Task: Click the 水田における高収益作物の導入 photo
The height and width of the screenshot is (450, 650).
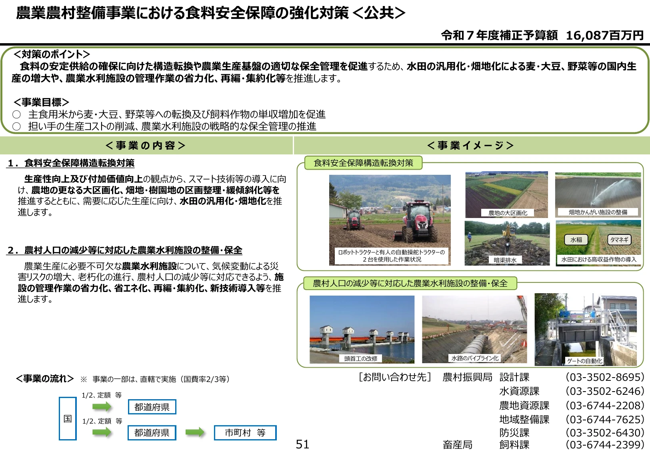Action: click(x=598, y=243)
